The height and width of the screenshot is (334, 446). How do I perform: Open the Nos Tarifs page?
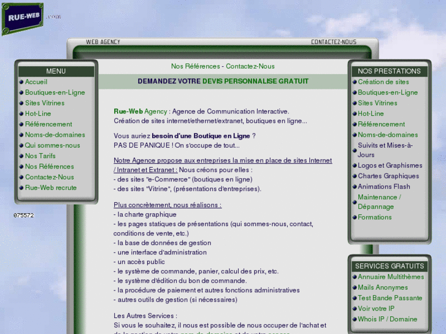click(40, 156)
